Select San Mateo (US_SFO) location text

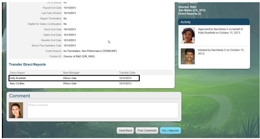[x=192, y=10]
